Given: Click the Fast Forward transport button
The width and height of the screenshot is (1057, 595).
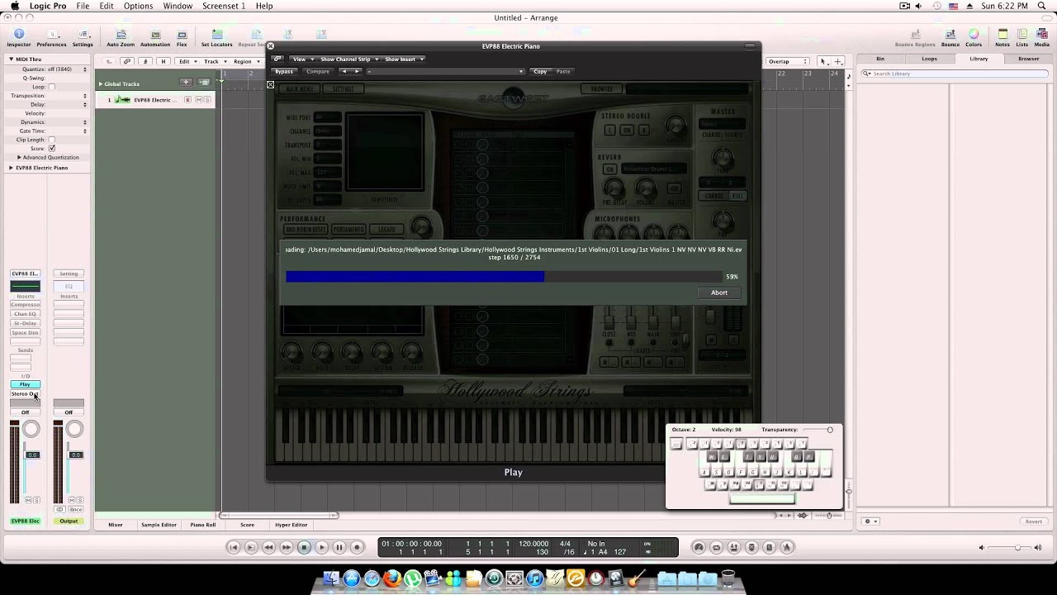Looking at the screenshot, I should point(287,547).
